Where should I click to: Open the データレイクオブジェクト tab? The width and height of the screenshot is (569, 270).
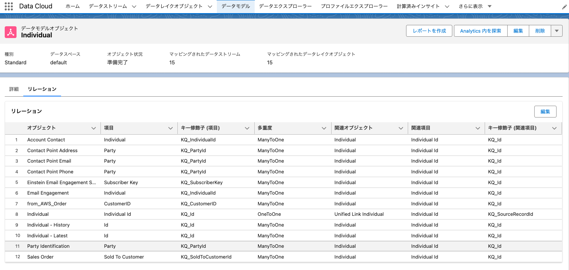coord(174,6)
